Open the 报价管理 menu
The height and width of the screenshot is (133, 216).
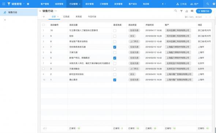(x=89, y=4)
